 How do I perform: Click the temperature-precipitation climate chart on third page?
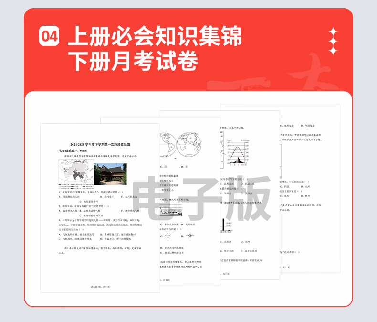(237, 152)
